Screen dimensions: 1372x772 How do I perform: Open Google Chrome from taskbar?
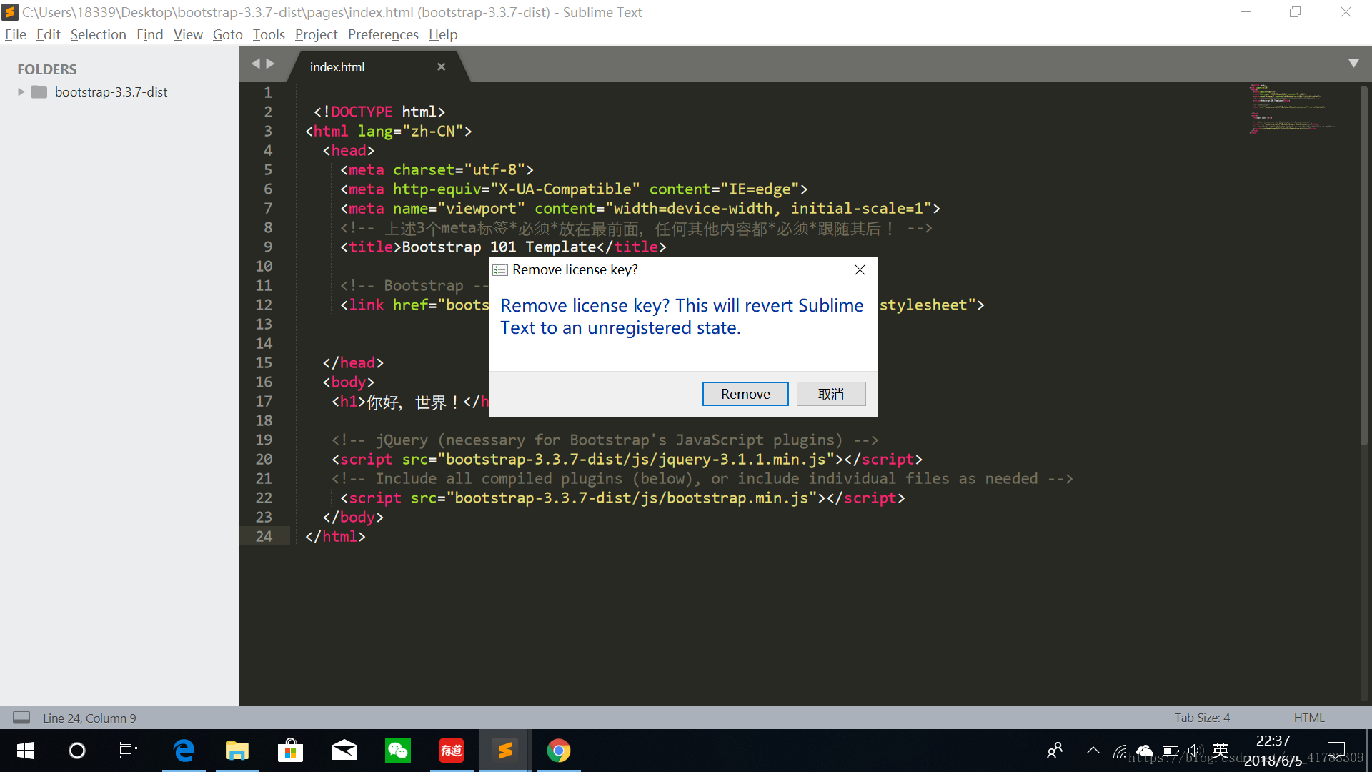(x=559, y=751)
